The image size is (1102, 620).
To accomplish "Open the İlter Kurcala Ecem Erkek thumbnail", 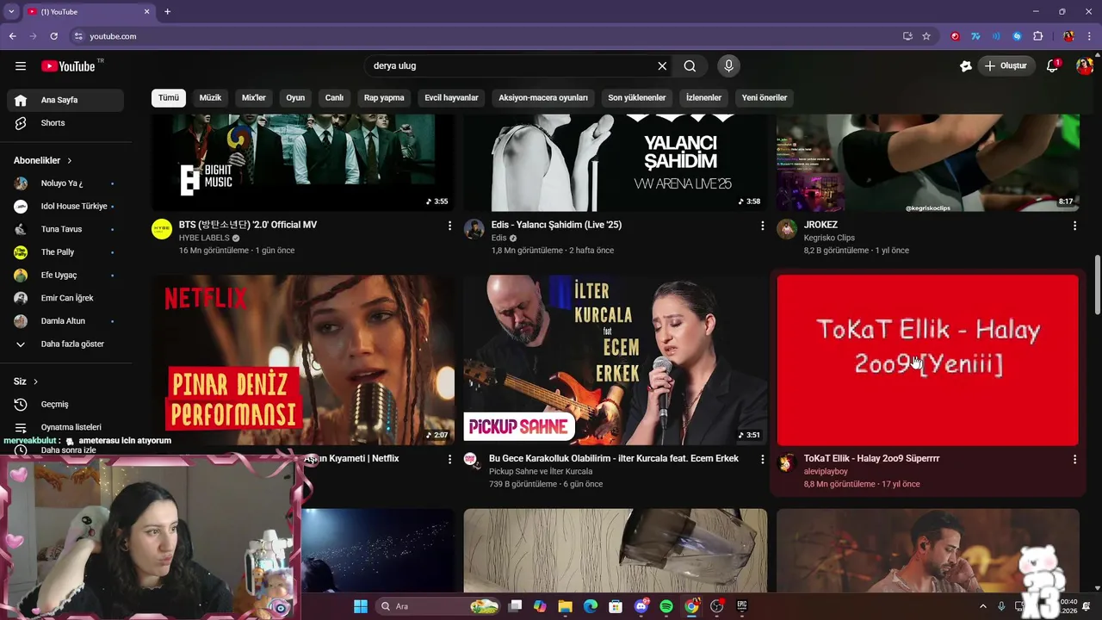I will click(x=616, y=360).
